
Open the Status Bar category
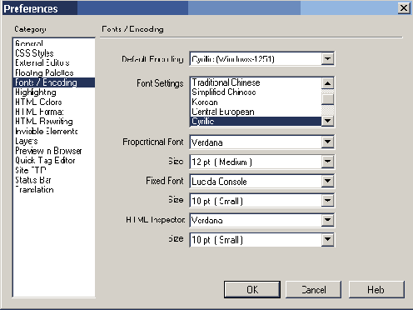pyautogui.click(x=33, y=180)
